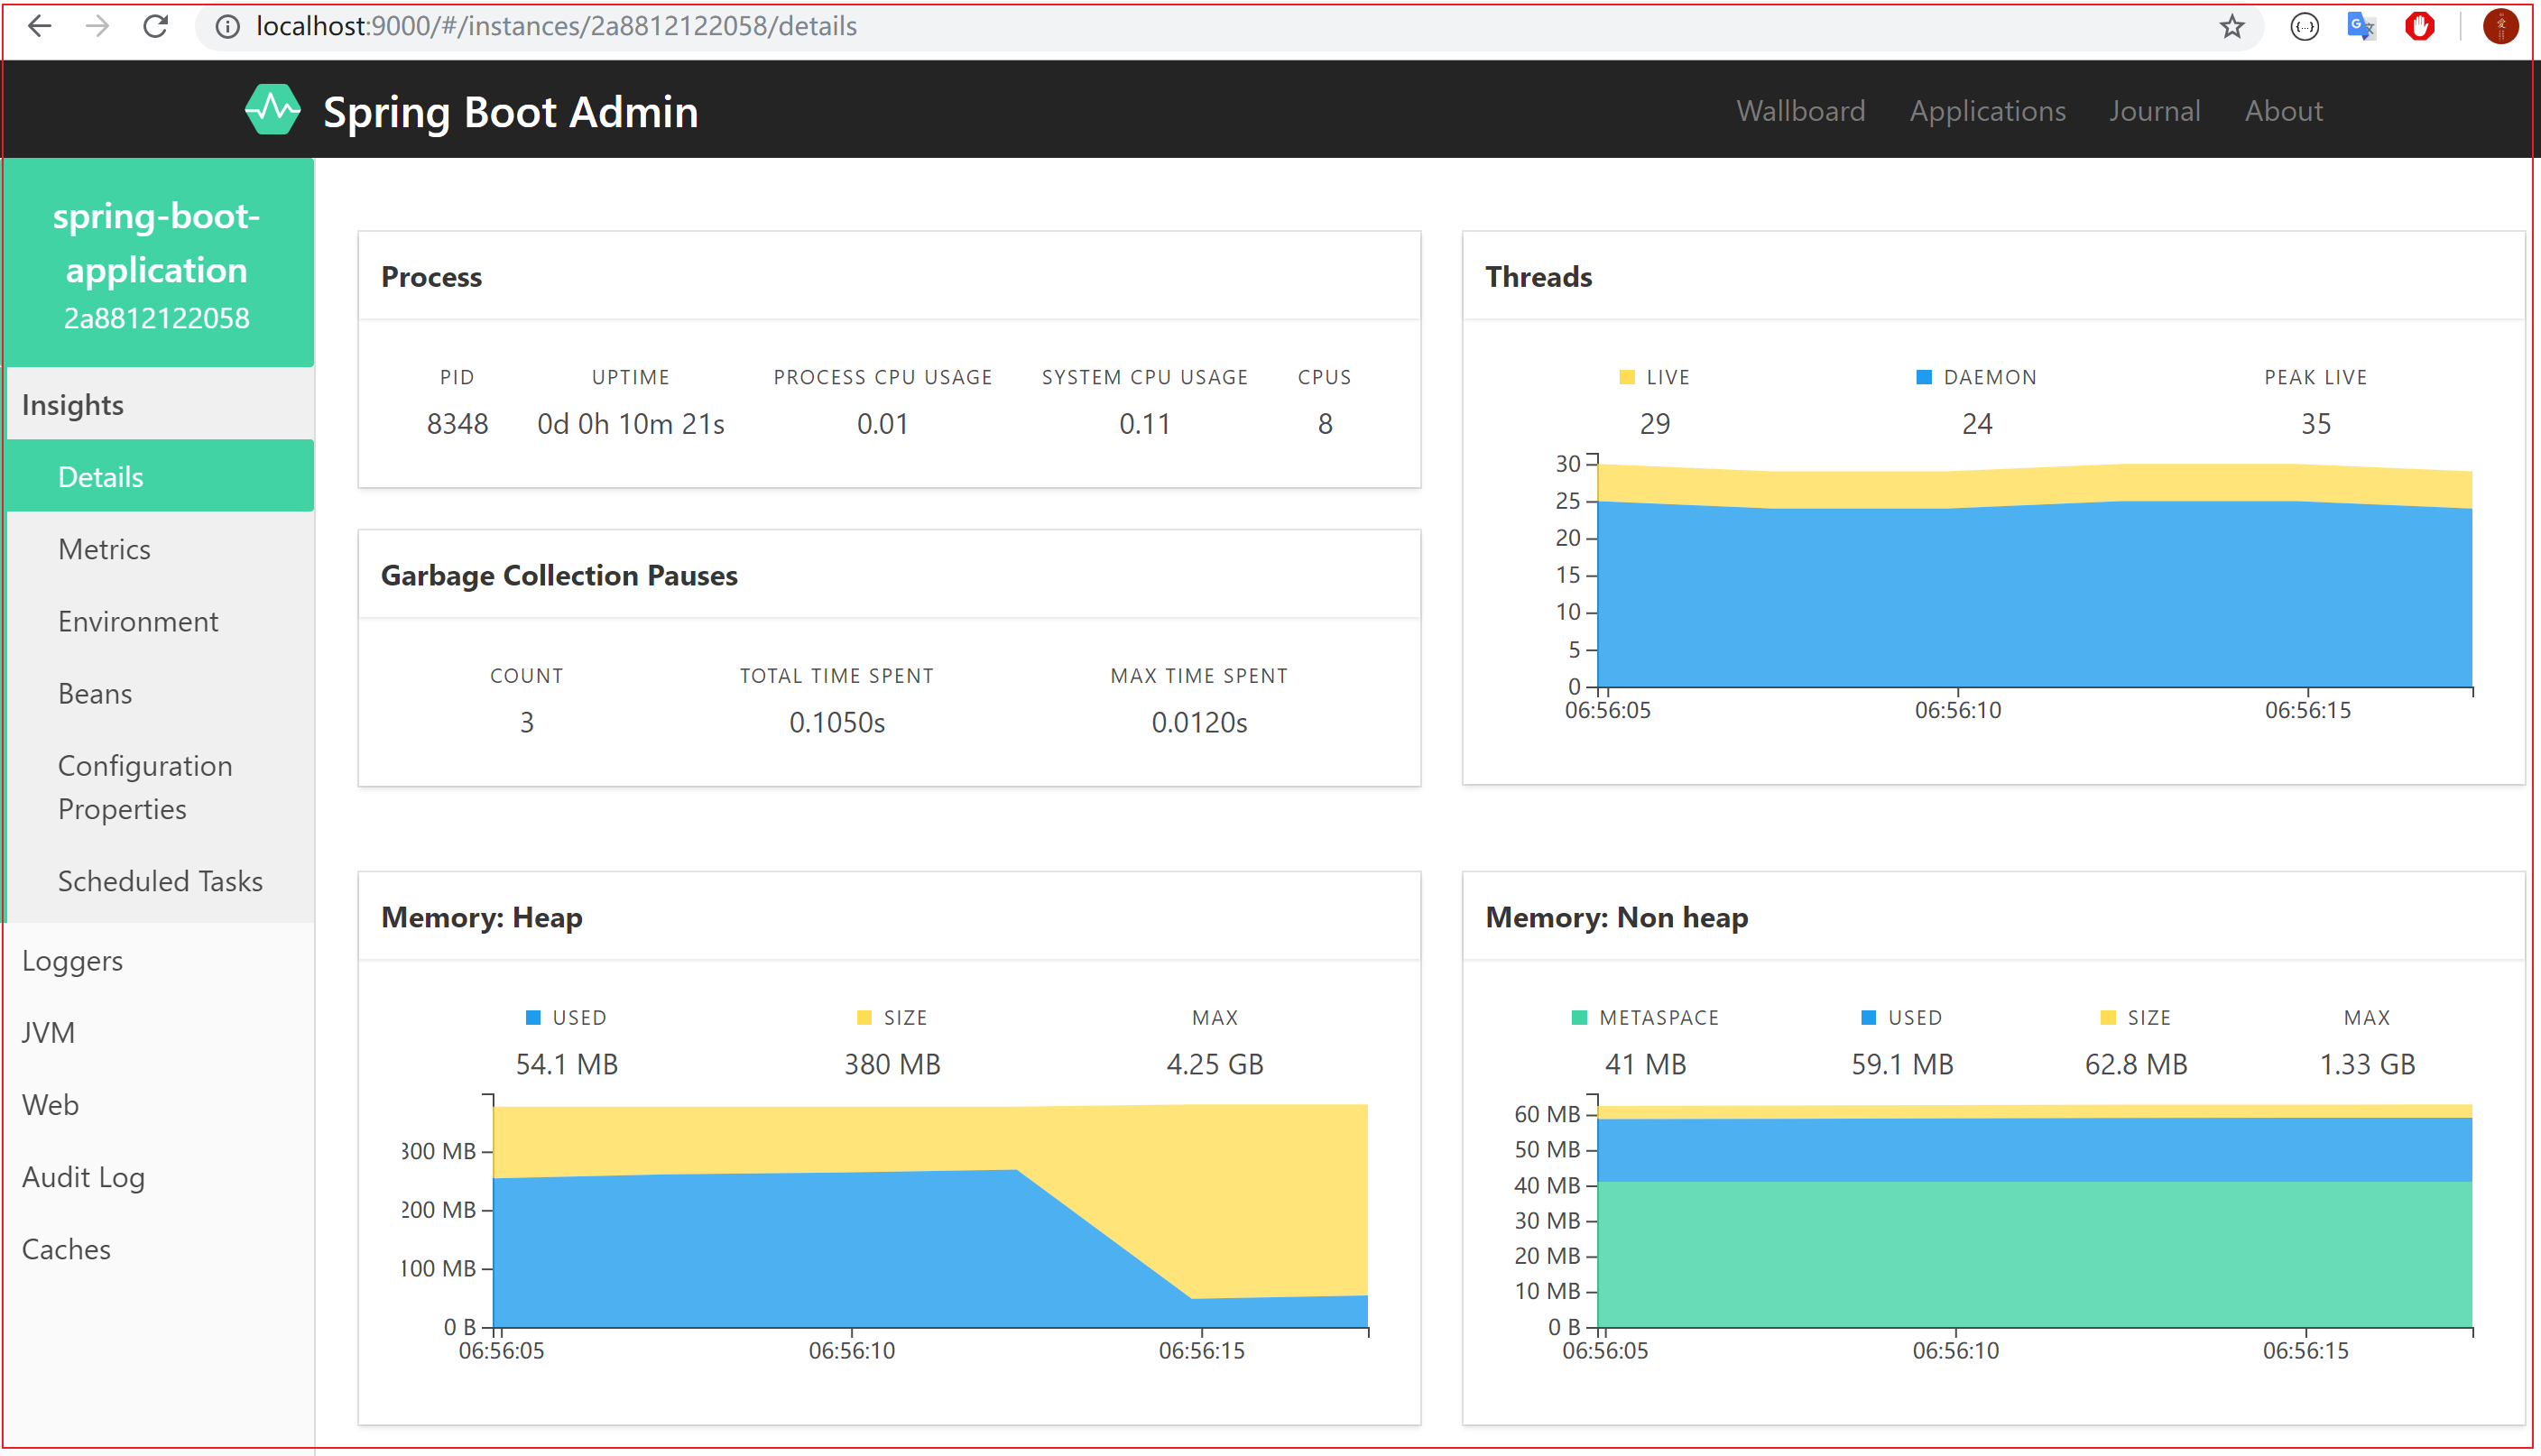The height and width of the screenshot is (1456, 2541).
Task: Go to the Applications page
Action: pyautogui.click(x=1987, y=111)
